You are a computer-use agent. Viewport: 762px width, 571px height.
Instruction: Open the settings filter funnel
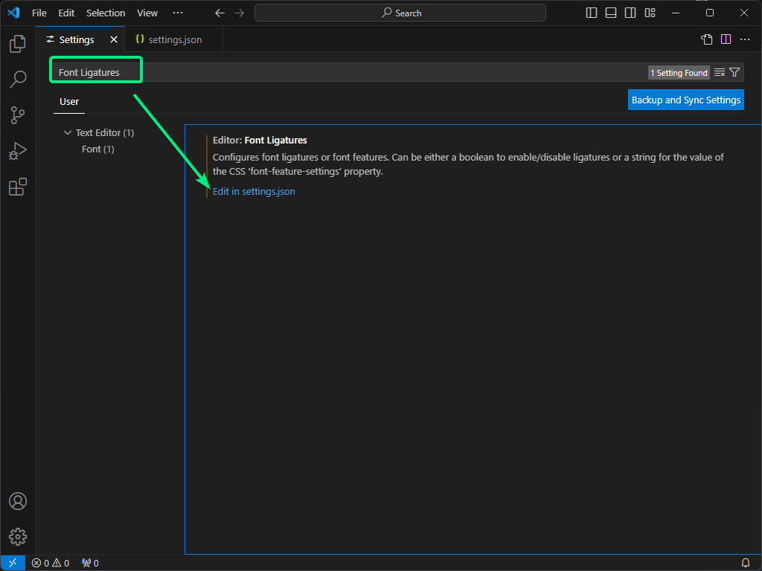pos(734,72)
